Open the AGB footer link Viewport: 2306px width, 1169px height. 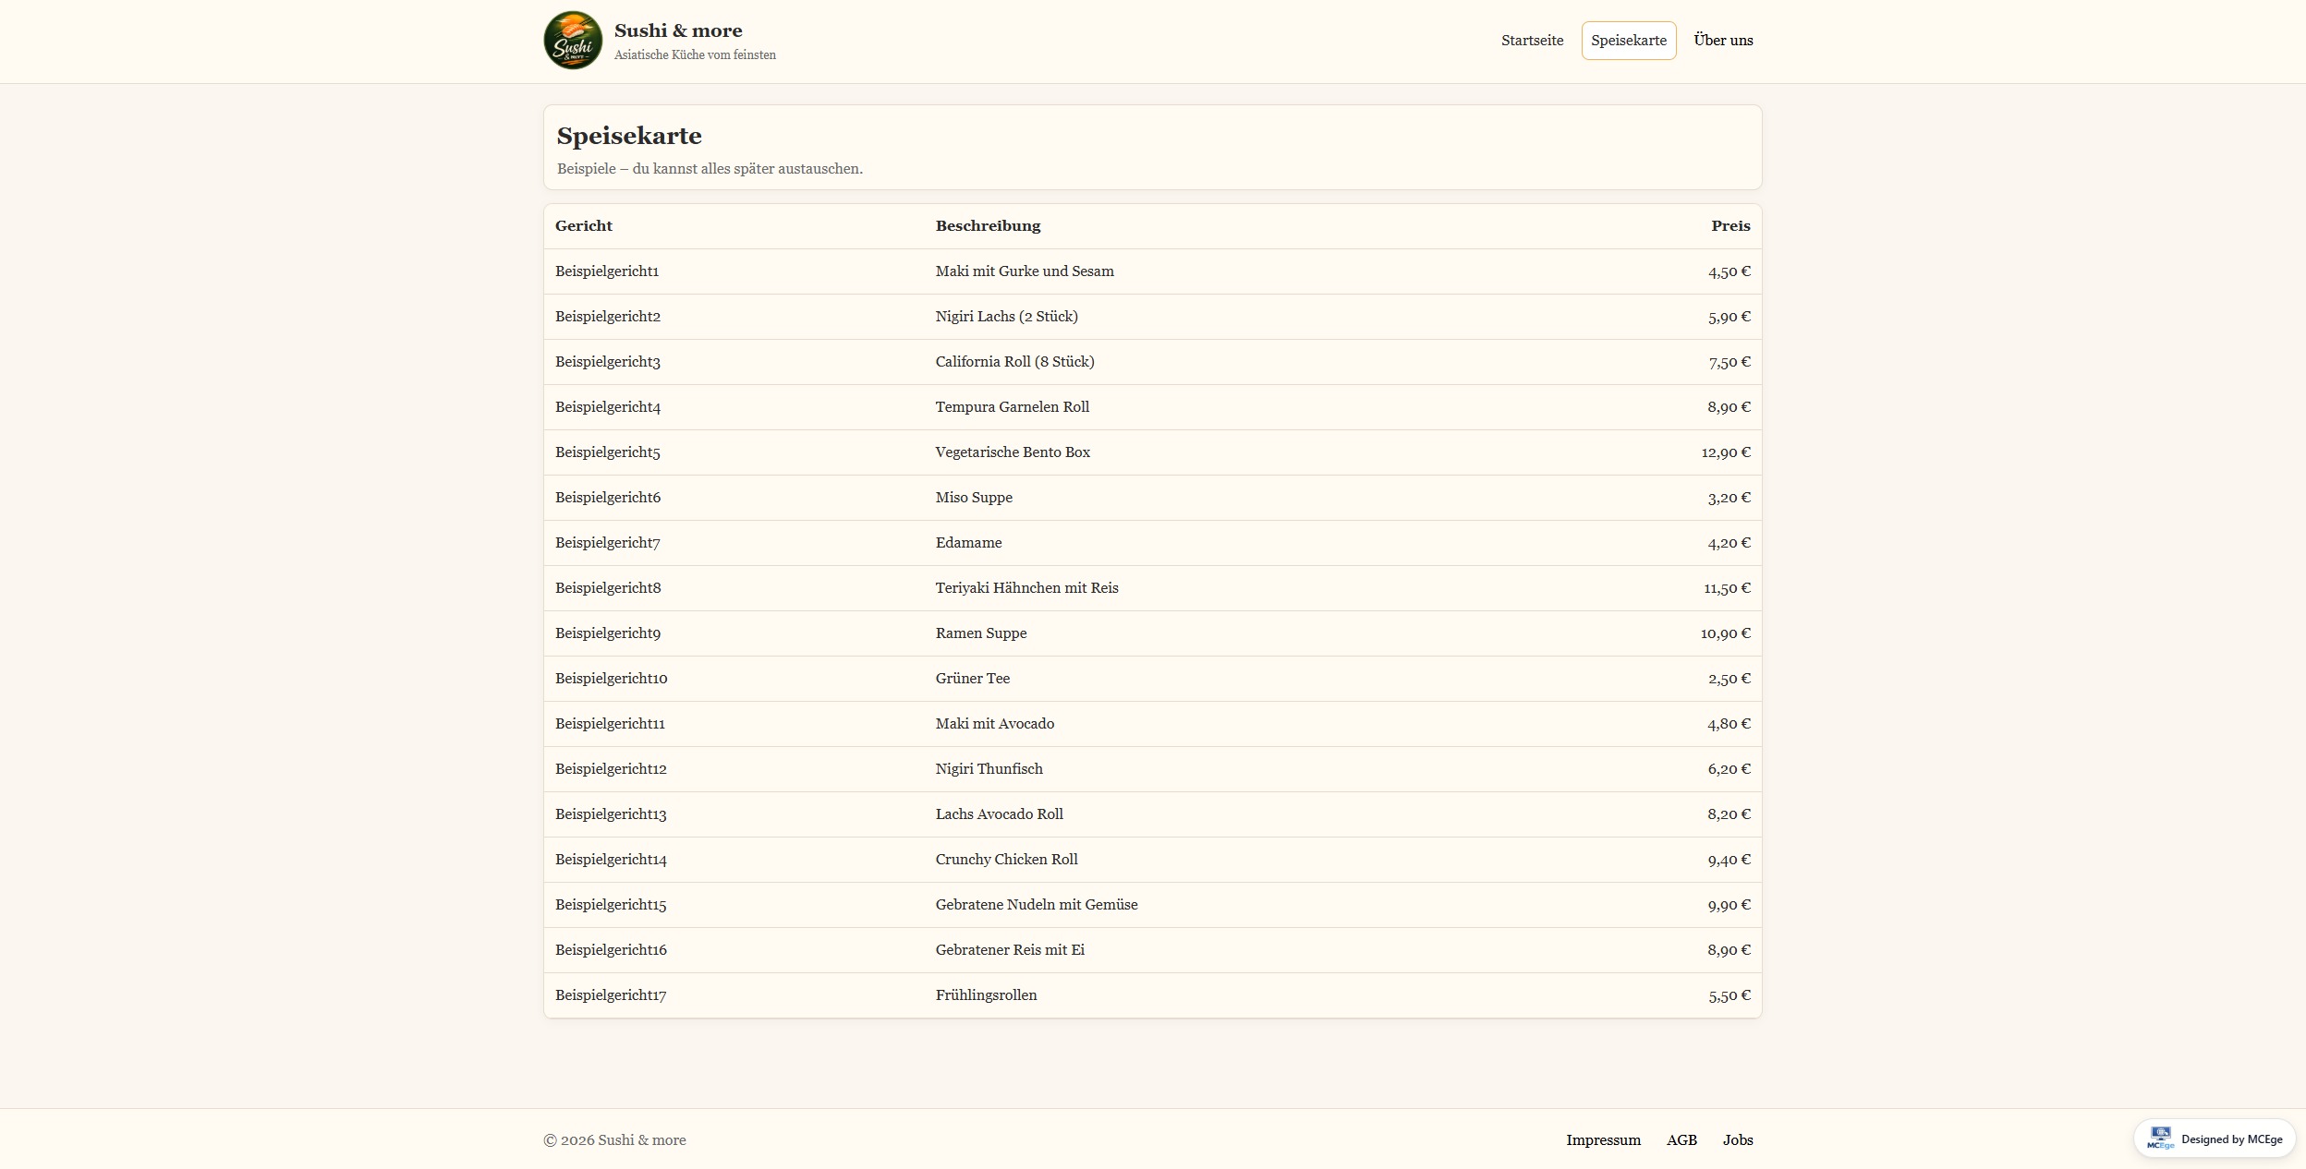tap(1681, 1140)
